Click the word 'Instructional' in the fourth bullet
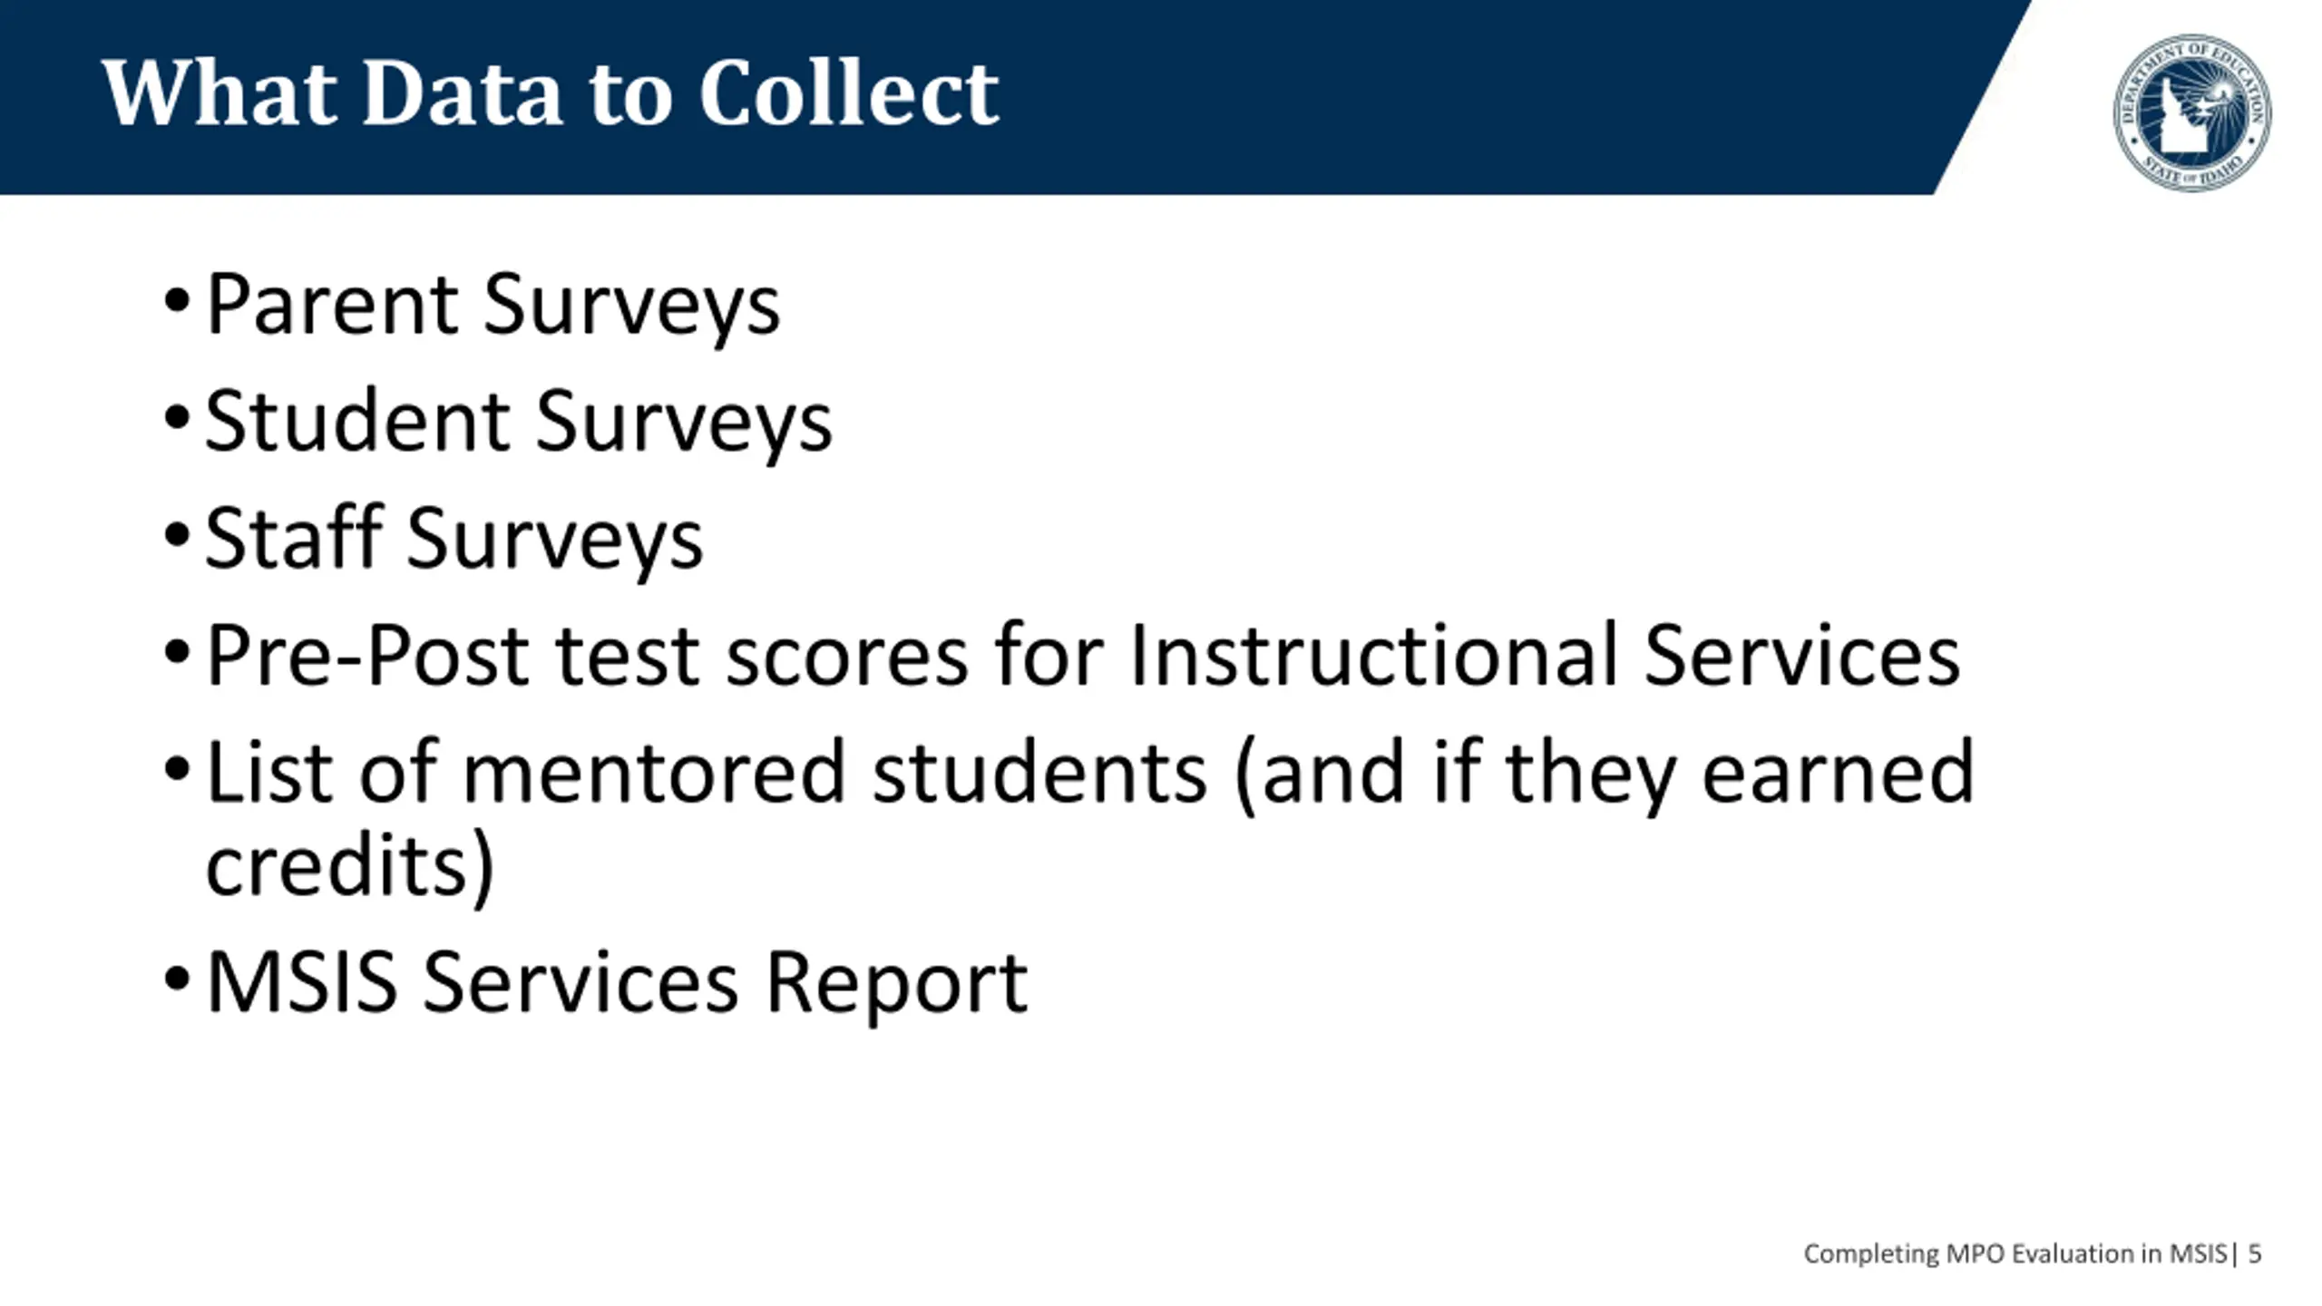Viewport: 2322px width, 1306px height. (1373, 655)
